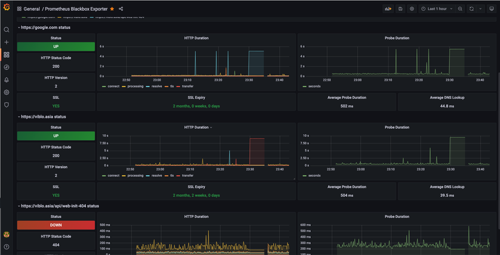Collapse the https://viblo.asia status row
500x255 pixels.
pyautogui.click(x=42, y=117)
